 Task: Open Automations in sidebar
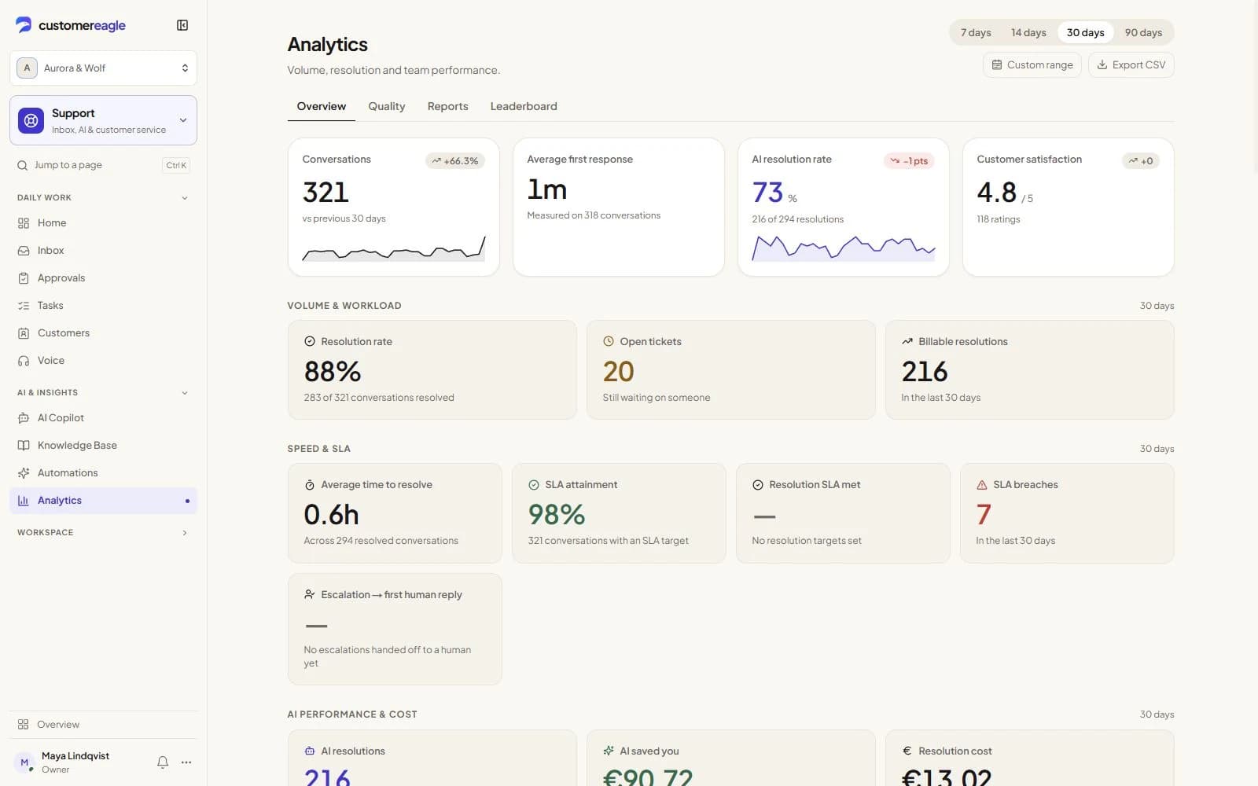[103, 473]
